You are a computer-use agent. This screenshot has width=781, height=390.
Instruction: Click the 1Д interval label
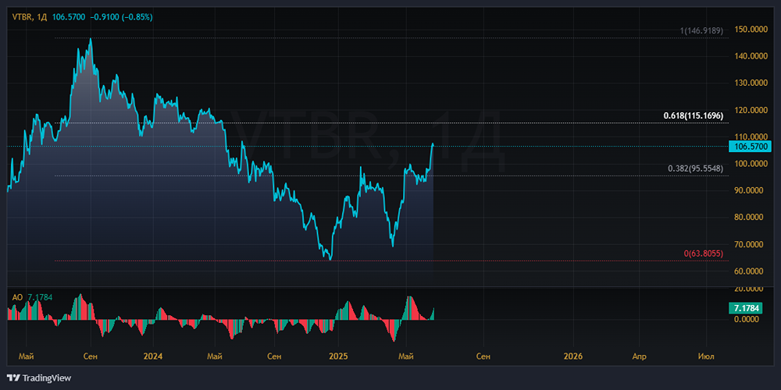point(42,17)
